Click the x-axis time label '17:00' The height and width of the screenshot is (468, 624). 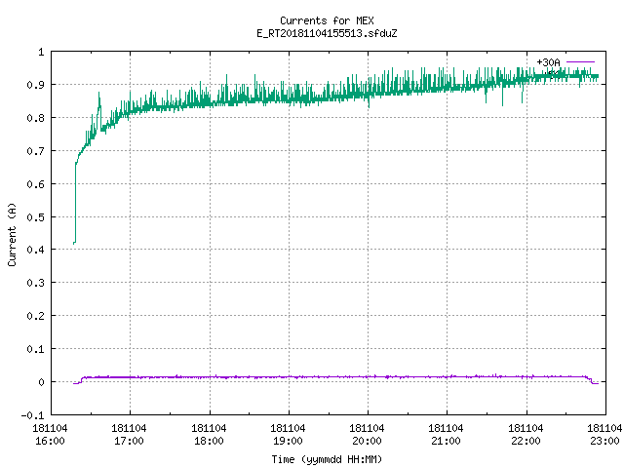[x=129, y=441]
